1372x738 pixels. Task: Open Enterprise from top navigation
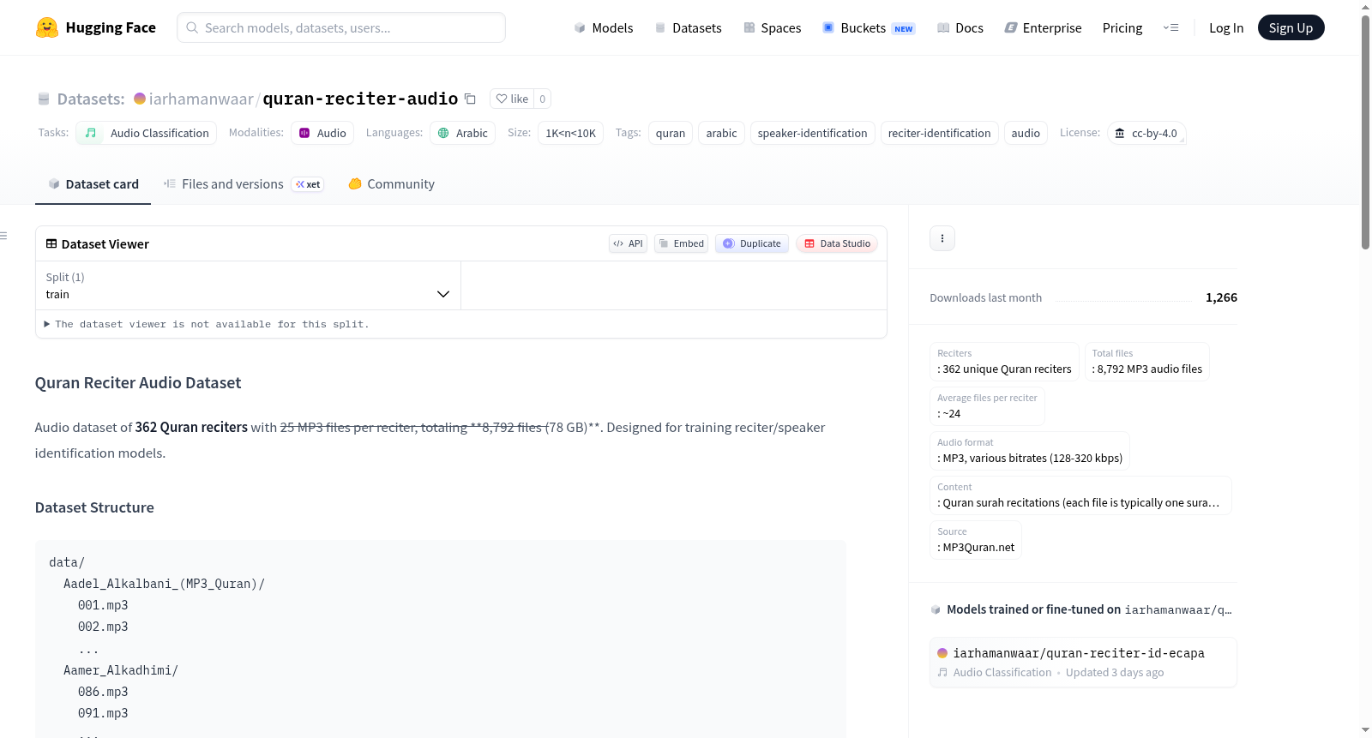[x=1044, y=27]
